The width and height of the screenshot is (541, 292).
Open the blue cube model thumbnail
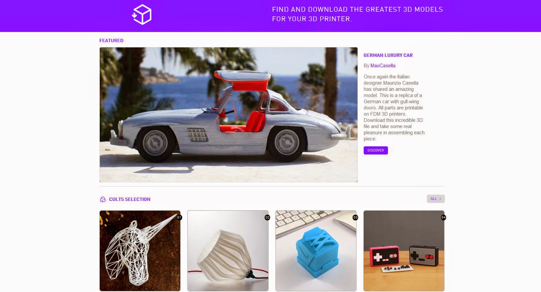316,251
